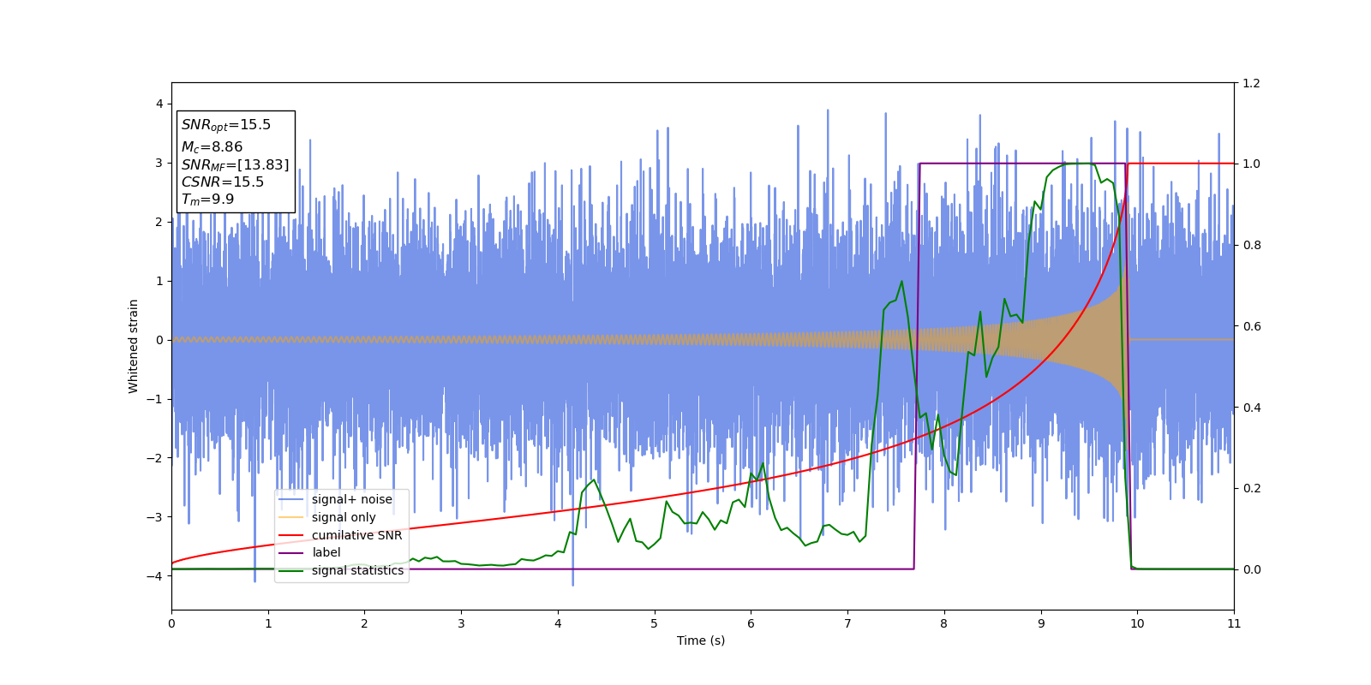Click the CSNR=15.5 annotation text

click(223, 182)
